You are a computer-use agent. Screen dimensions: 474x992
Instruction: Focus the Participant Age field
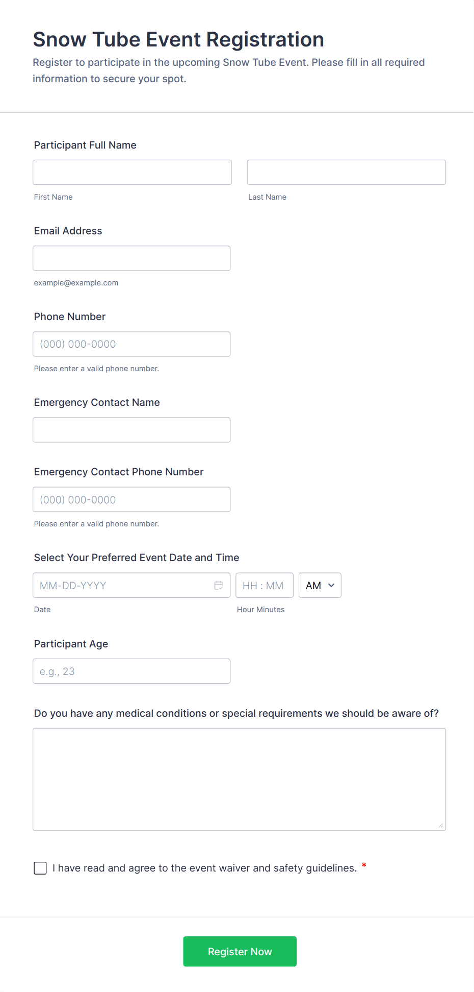(x=131, y=671)
